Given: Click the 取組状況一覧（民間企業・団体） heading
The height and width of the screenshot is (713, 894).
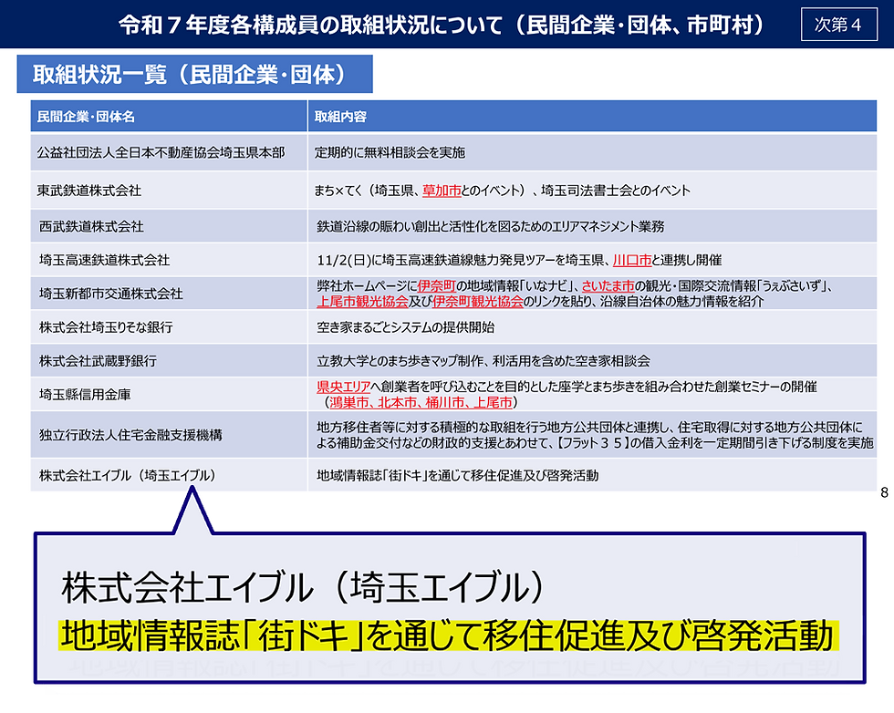Looking at the screenshot, I should pyautogui.click(x=194, y=74).
